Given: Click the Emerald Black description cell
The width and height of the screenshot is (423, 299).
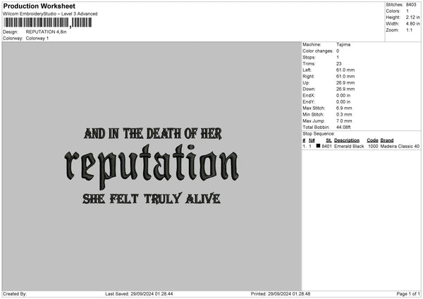Looking at the screenshot, I should click(349, 146).
